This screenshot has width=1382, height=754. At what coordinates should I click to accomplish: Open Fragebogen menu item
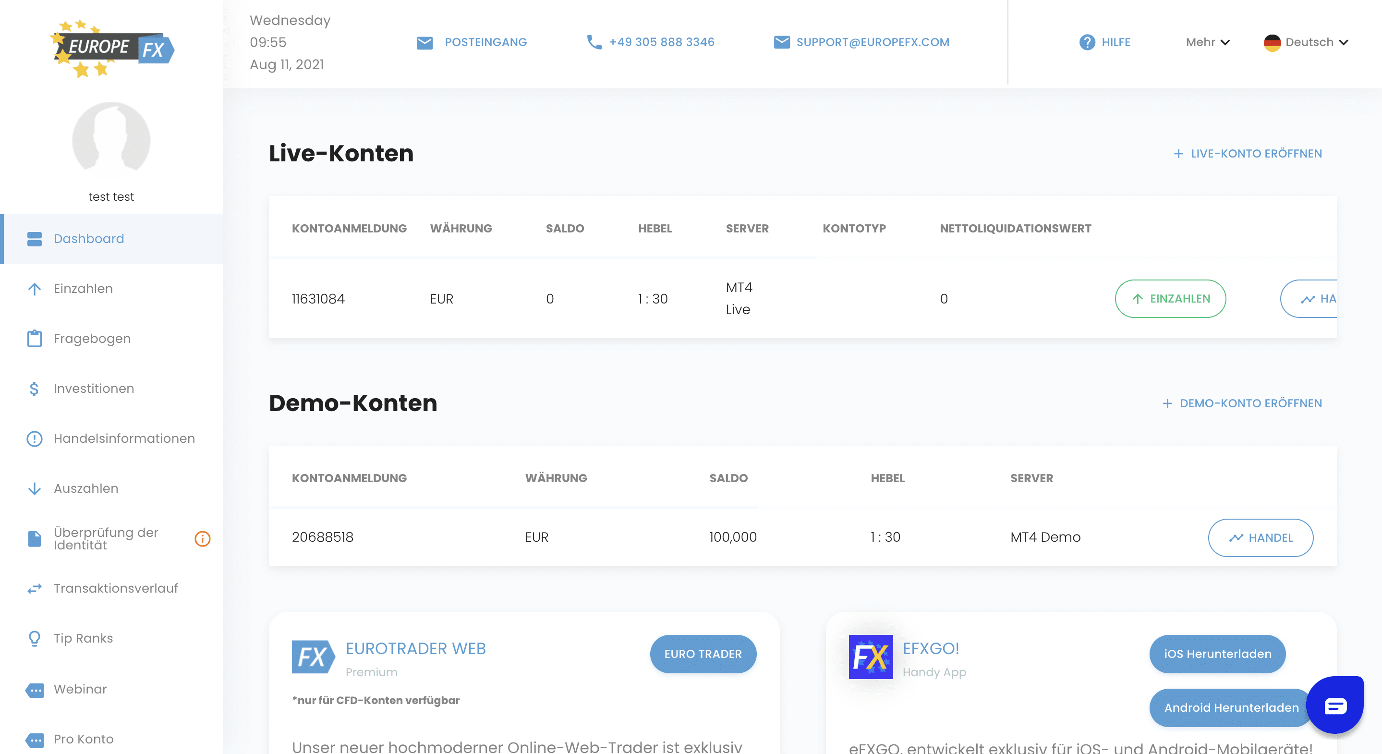tap(111, 339)
